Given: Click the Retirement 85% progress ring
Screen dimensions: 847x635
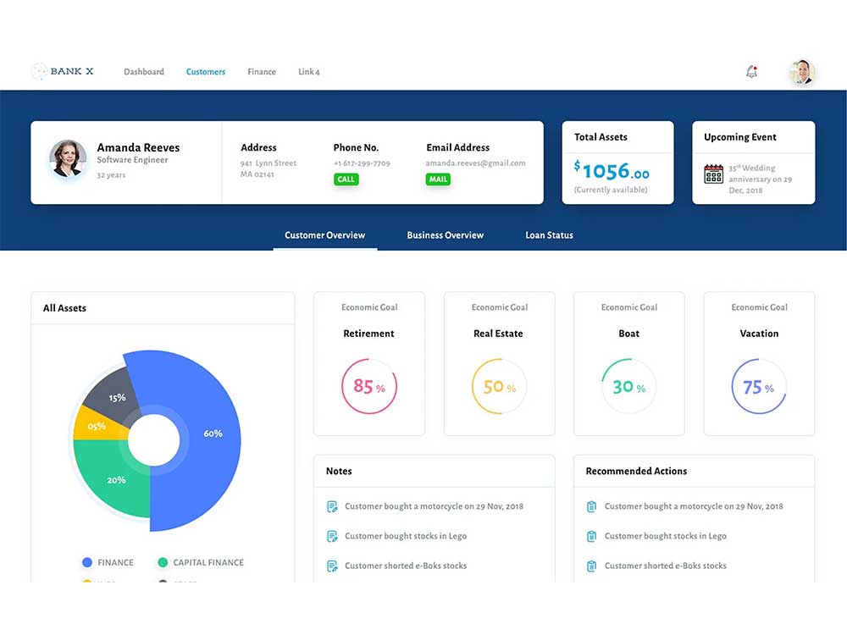Looking at the screenshot, I should [x=369, y=387].
